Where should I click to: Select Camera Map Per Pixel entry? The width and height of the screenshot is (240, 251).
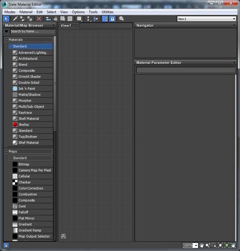(32, 170)
